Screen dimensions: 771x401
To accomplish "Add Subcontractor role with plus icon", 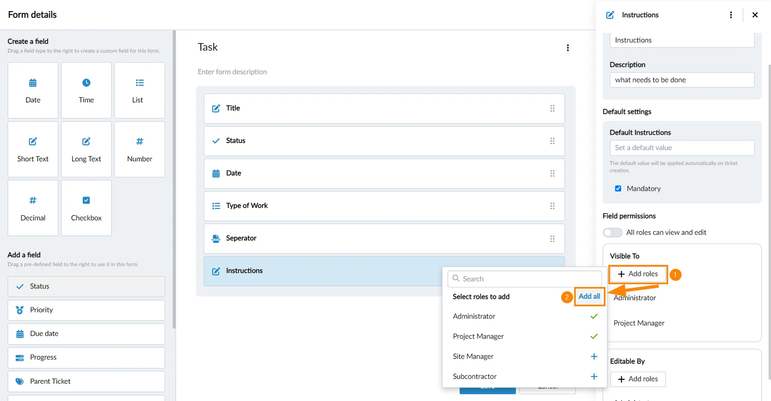I will pos(594,376).
